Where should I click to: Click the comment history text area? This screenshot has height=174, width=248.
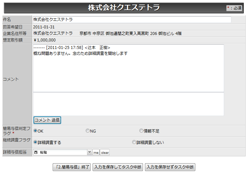pos(129,68)
